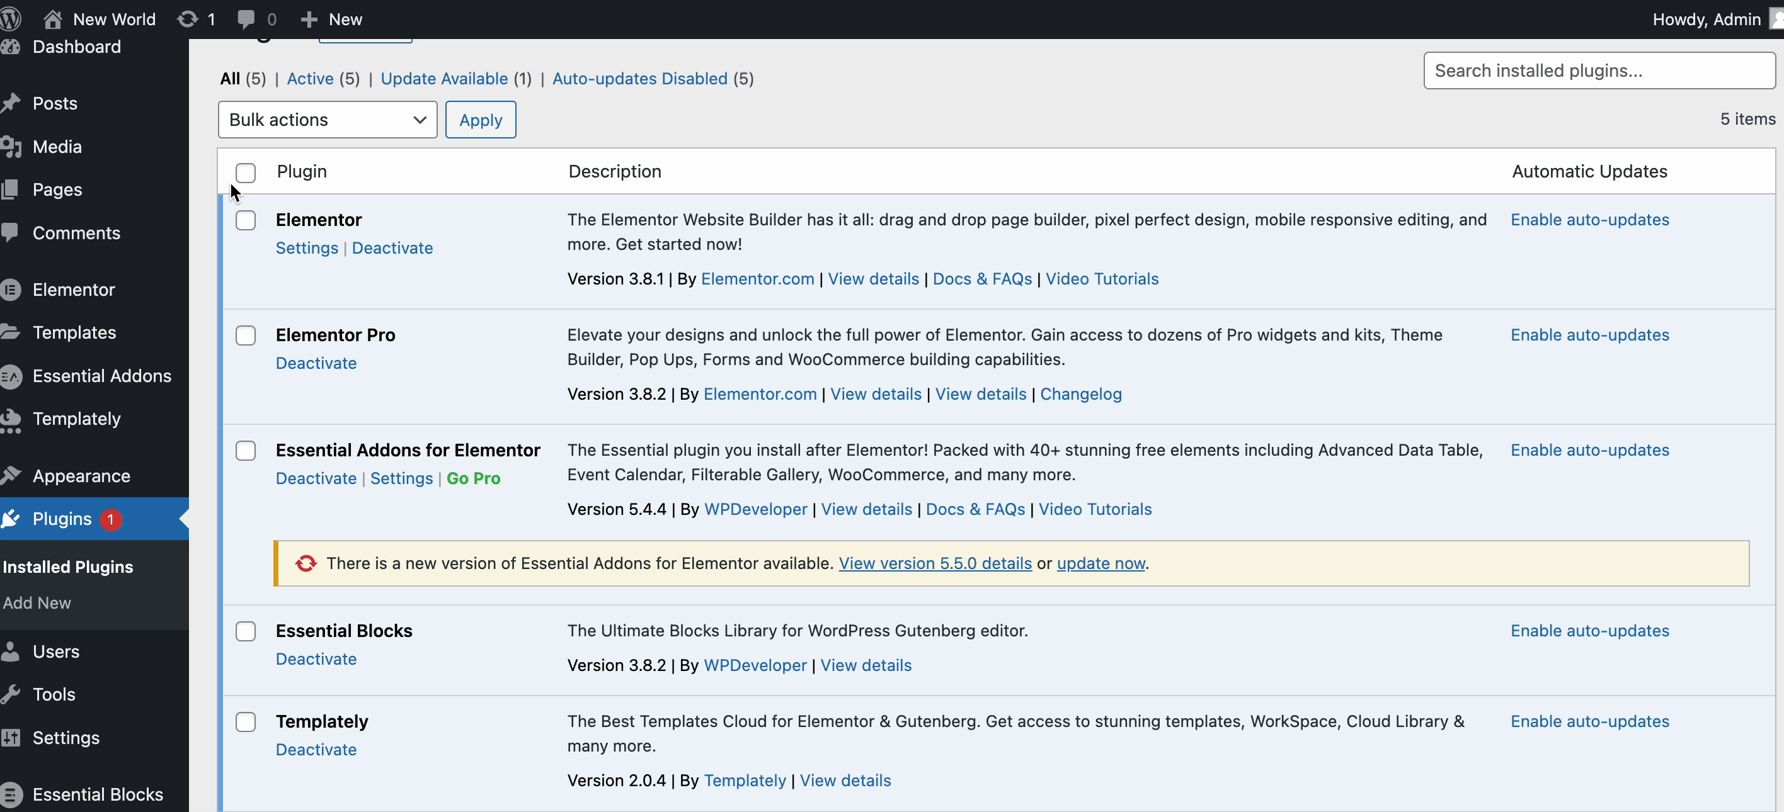Click the Apply bulk action button
The height and width of the screenshot is (812, 1784).
(481, 120)
